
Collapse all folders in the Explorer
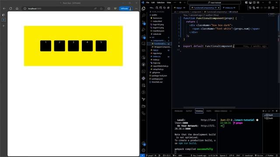click(x=168, y=8)
